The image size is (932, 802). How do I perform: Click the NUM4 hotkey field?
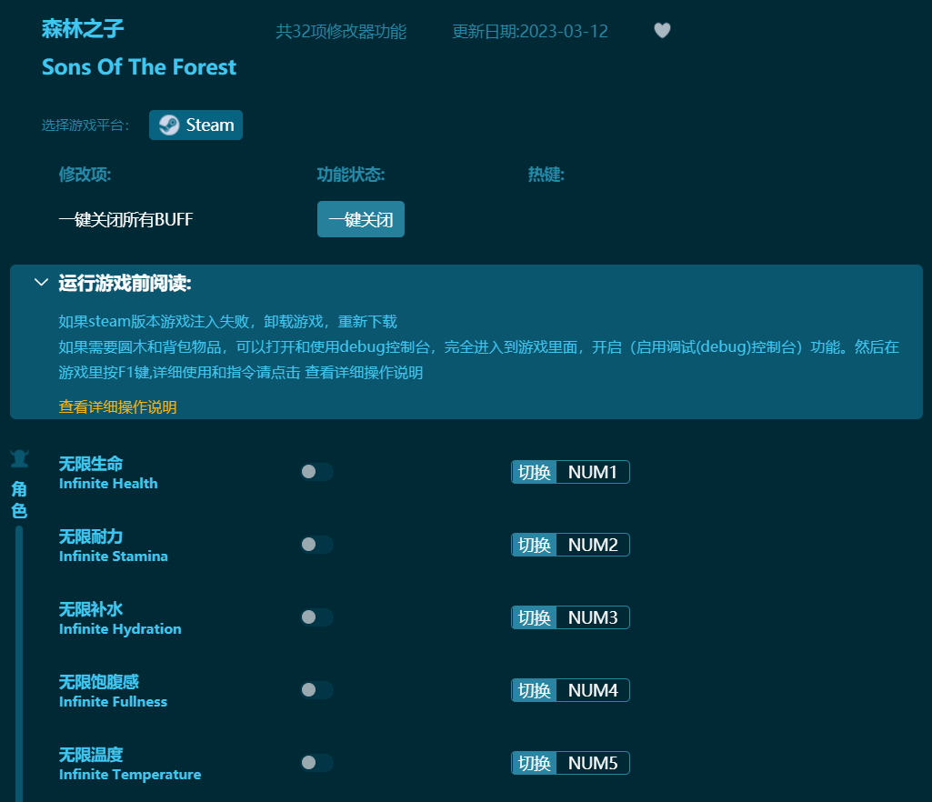593,690
